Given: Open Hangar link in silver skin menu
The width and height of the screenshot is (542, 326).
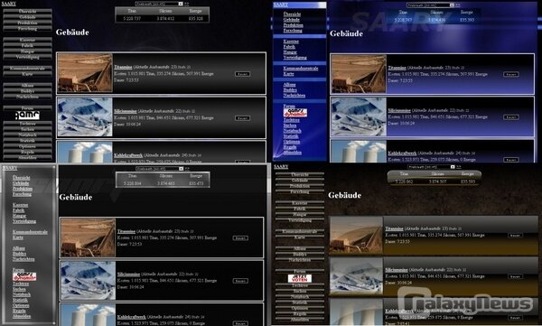Looking at the screenshot, I should coord(19,216).
